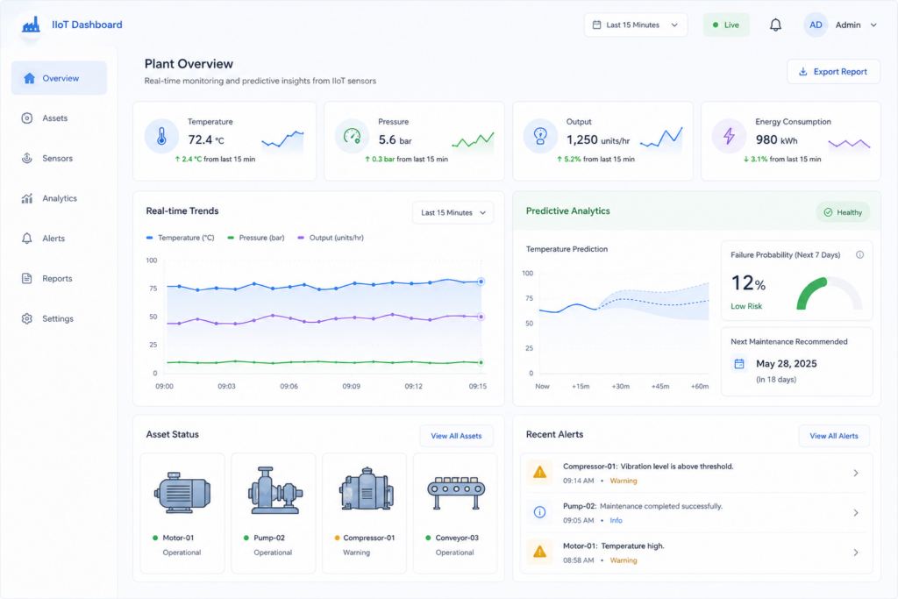The height and width of the screenshot is (599, 898).
Task: Expand the Motor-01 temperature alert chevron
Action: tap(856, 553)
